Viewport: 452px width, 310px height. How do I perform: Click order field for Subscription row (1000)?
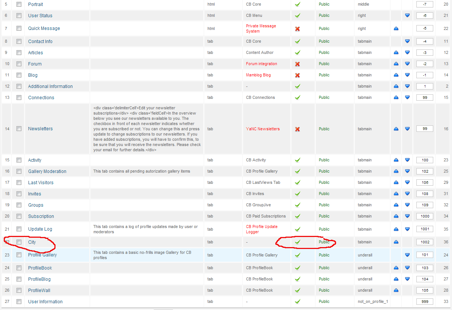point(425,216)
